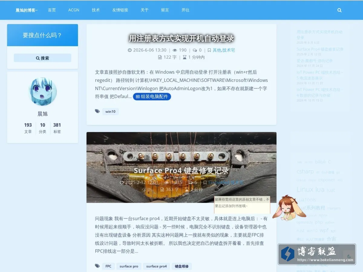363x272 pixels.
Task: Click the luat tag in tag cloud
Action: (x=331, y=190)
